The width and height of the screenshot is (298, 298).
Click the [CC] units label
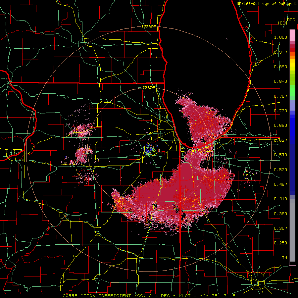pos(282,23)
